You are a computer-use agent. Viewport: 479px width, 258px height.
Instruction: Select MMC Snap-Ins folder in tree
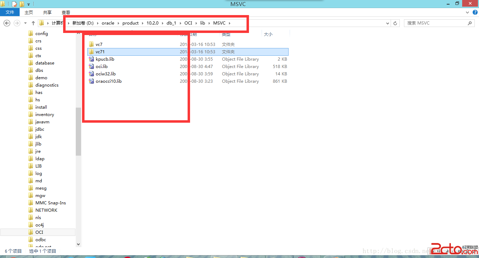coord(50,203)
